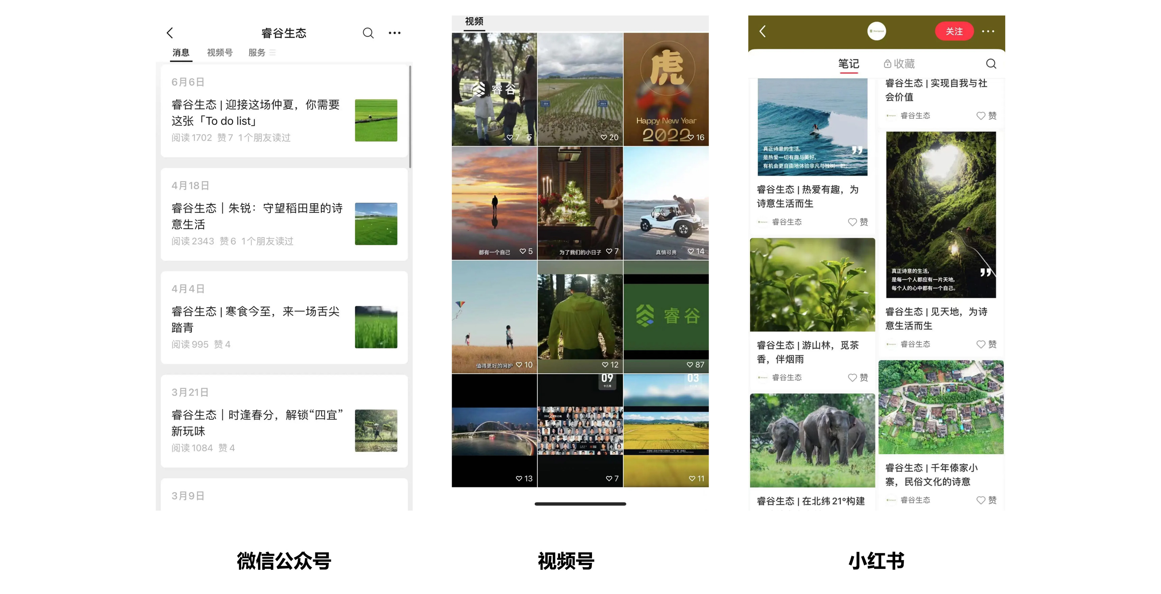This screenshot has height=594, width=1161.
Task: Open the aerial village photo note
Action: [941, 407]
